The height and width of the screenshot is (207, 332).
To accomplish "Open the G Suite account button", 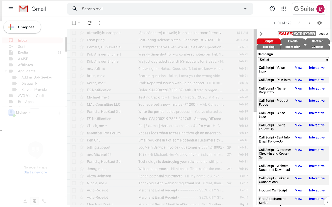I will click(309, 9).
